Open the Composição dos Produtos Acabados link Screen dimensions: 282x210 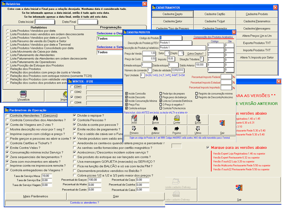click(213, 37)
